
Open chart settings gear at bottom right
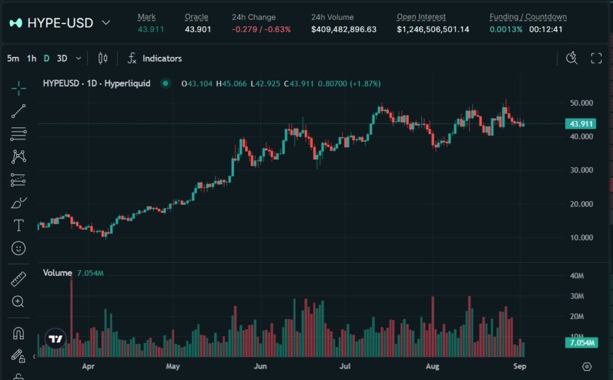587,367
